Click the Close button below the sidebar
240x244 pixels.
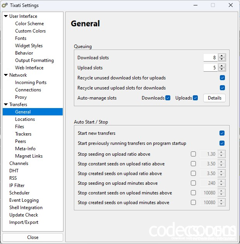33,237
